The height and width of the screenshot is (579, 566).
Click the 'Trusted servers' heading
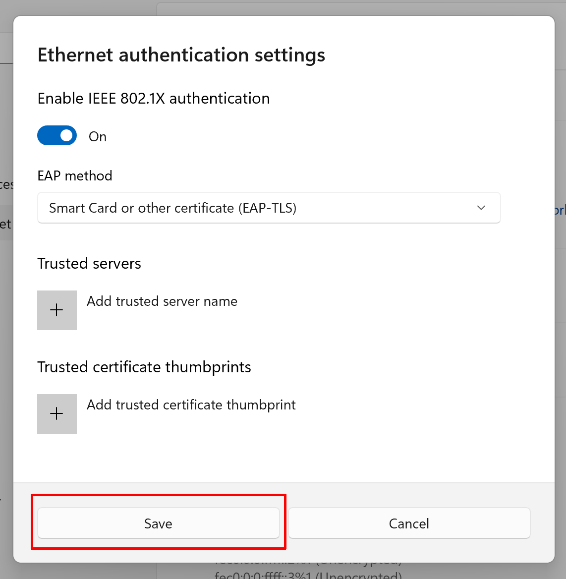coord(89,264)
